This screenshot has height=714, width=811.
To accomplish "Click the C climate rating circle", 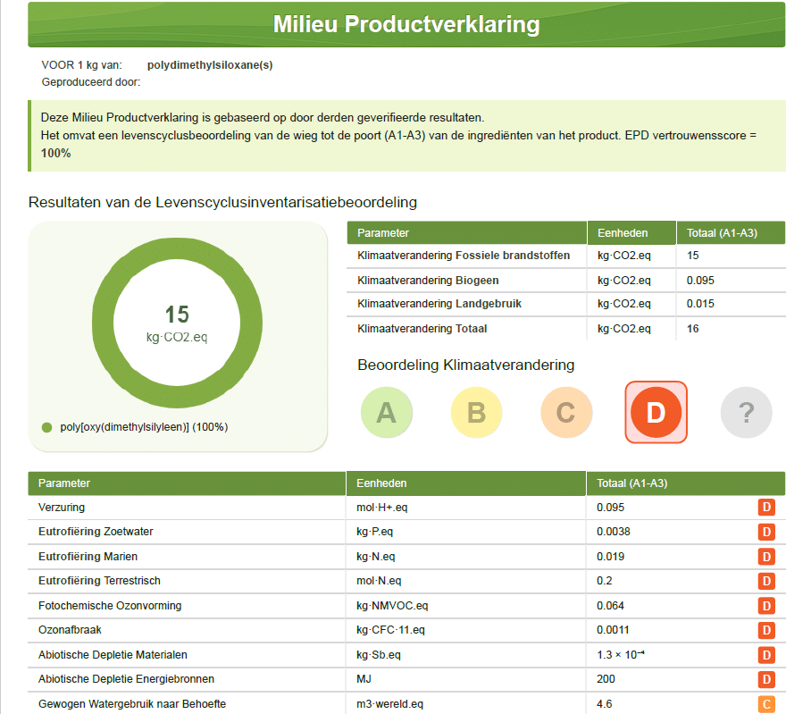I will [565, 412].
